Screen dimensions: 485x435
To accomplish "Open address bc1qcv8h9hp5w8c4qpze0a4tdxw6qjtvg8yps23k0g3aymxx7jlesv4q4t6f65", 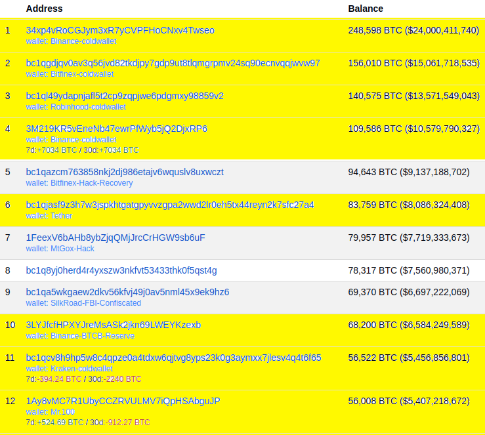I will point(173,358).
